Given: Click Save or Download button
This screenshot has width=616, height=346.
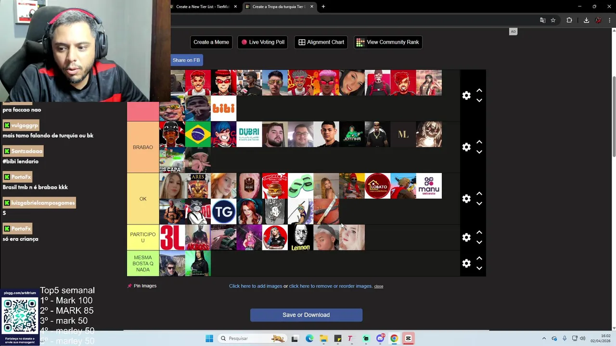Looking at the screenshot, I should [306, 315].
